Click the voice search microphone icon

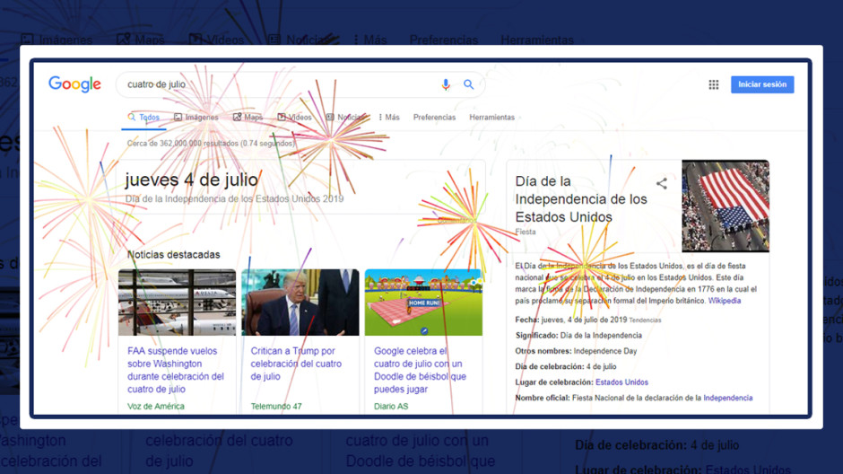point(446,84)
